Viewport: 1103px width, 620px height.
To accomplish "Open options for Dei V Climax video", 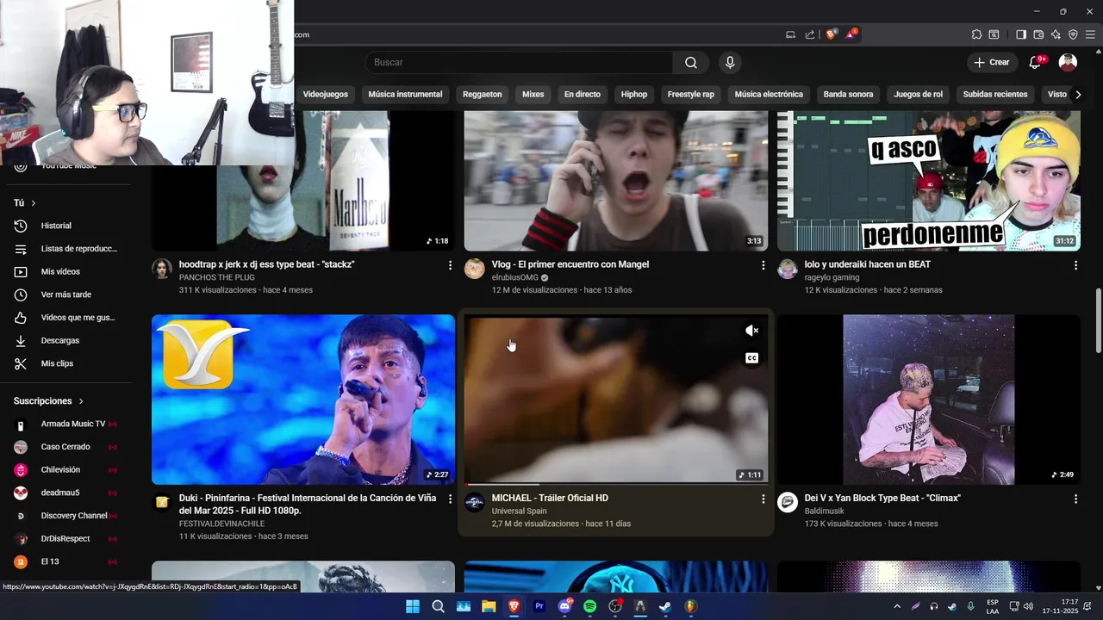I will (1075, 499).
